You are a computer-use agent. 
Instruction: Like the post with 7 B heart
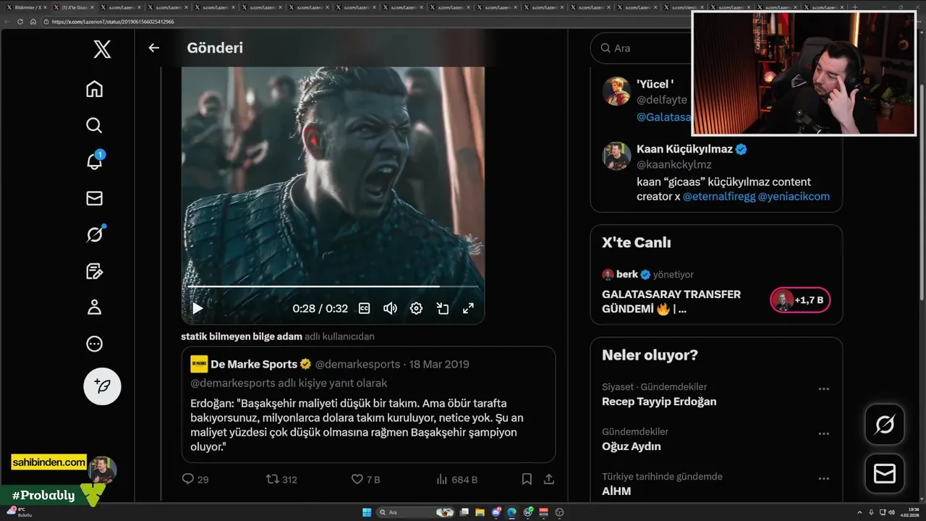[365, 479]
